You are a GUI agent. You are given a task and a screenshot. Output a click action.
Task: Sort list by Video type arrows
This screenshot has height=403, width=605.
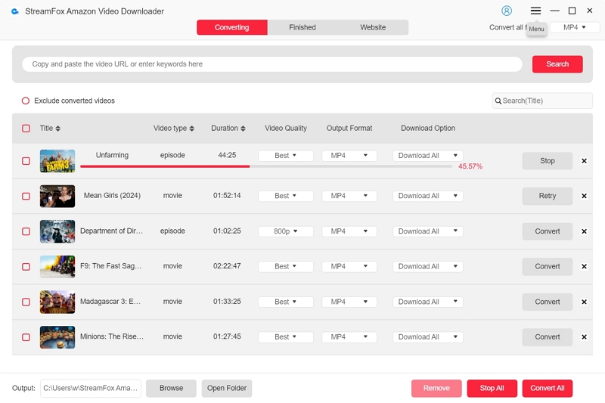pyautogui.click(x=192, y=129)
